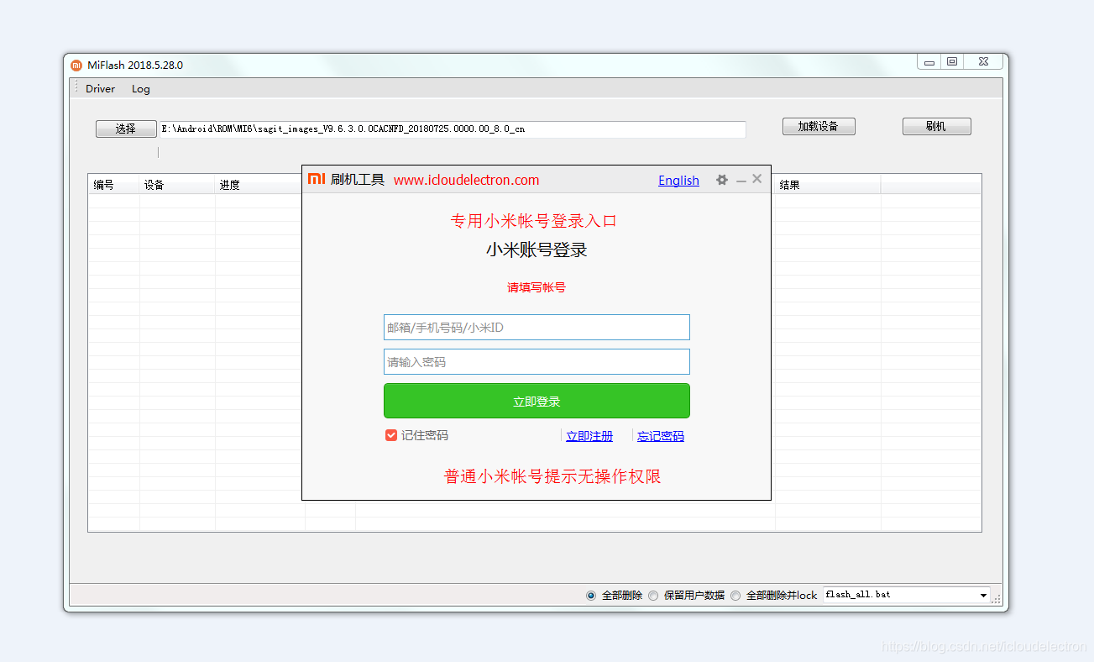Toggle the 记住密码 checkbox

tap(391, 435)
